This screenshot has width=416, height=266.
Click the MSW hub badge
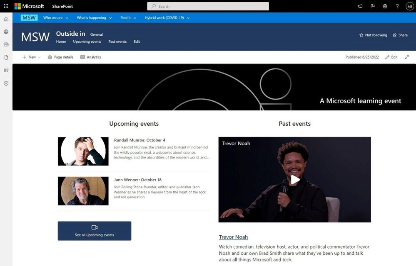[x=29, y=18]
